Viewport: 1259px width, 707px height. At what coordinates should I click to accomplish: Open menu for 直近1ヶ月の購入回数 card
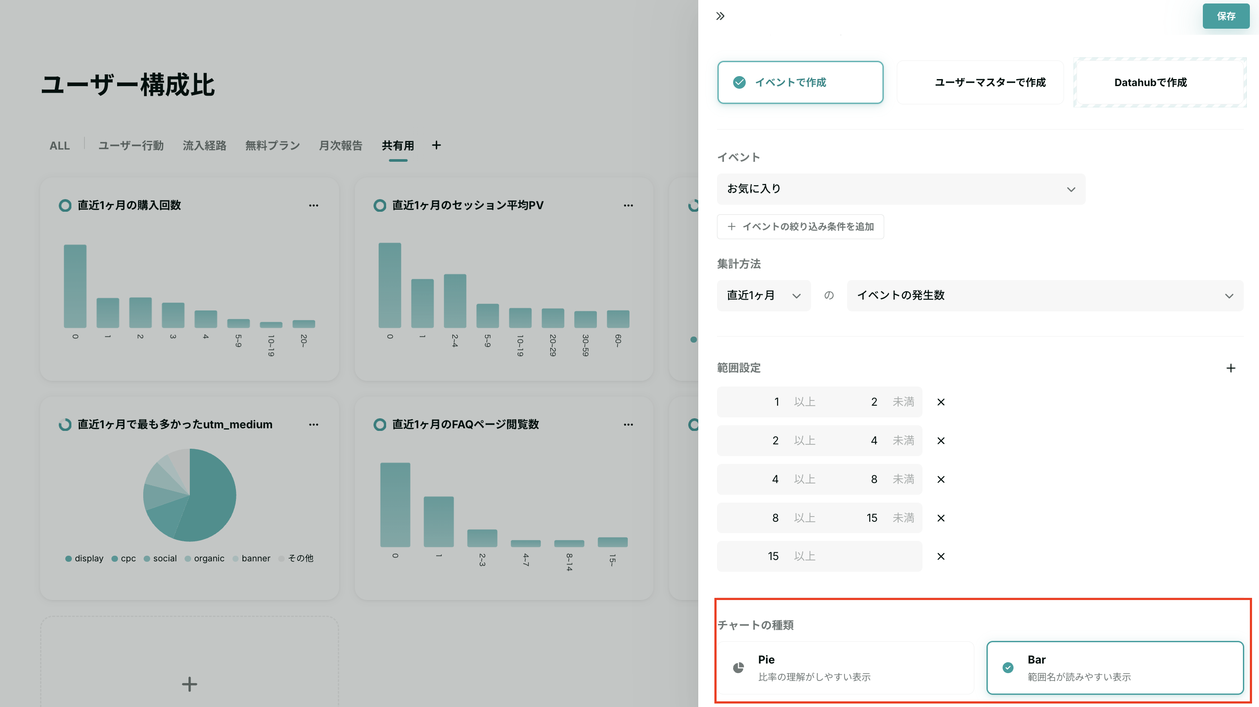(314, 206)
